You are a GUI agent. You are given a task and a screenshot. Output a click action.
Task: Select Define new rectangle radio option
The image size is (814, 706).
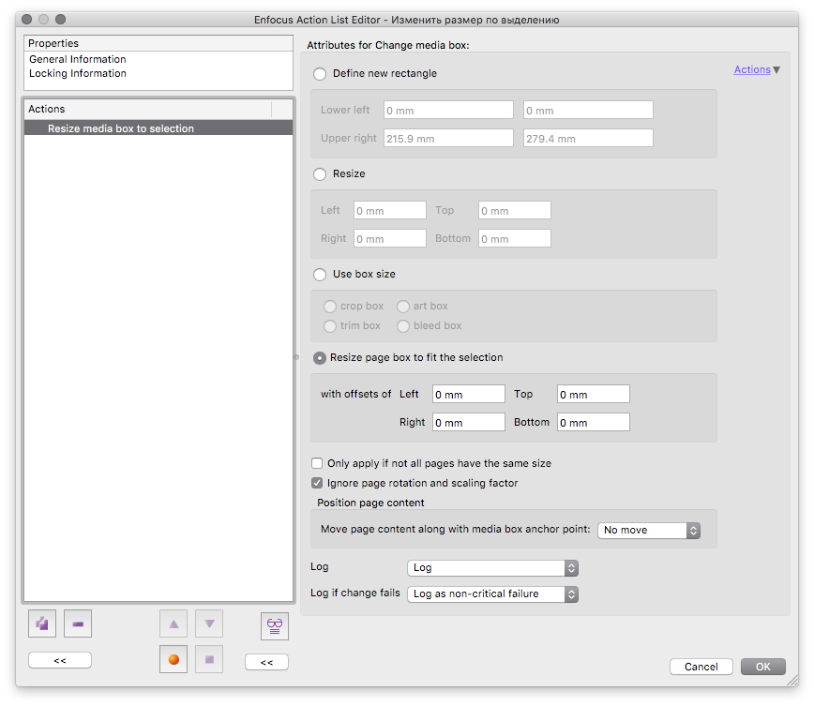click(x=320, y=74)
